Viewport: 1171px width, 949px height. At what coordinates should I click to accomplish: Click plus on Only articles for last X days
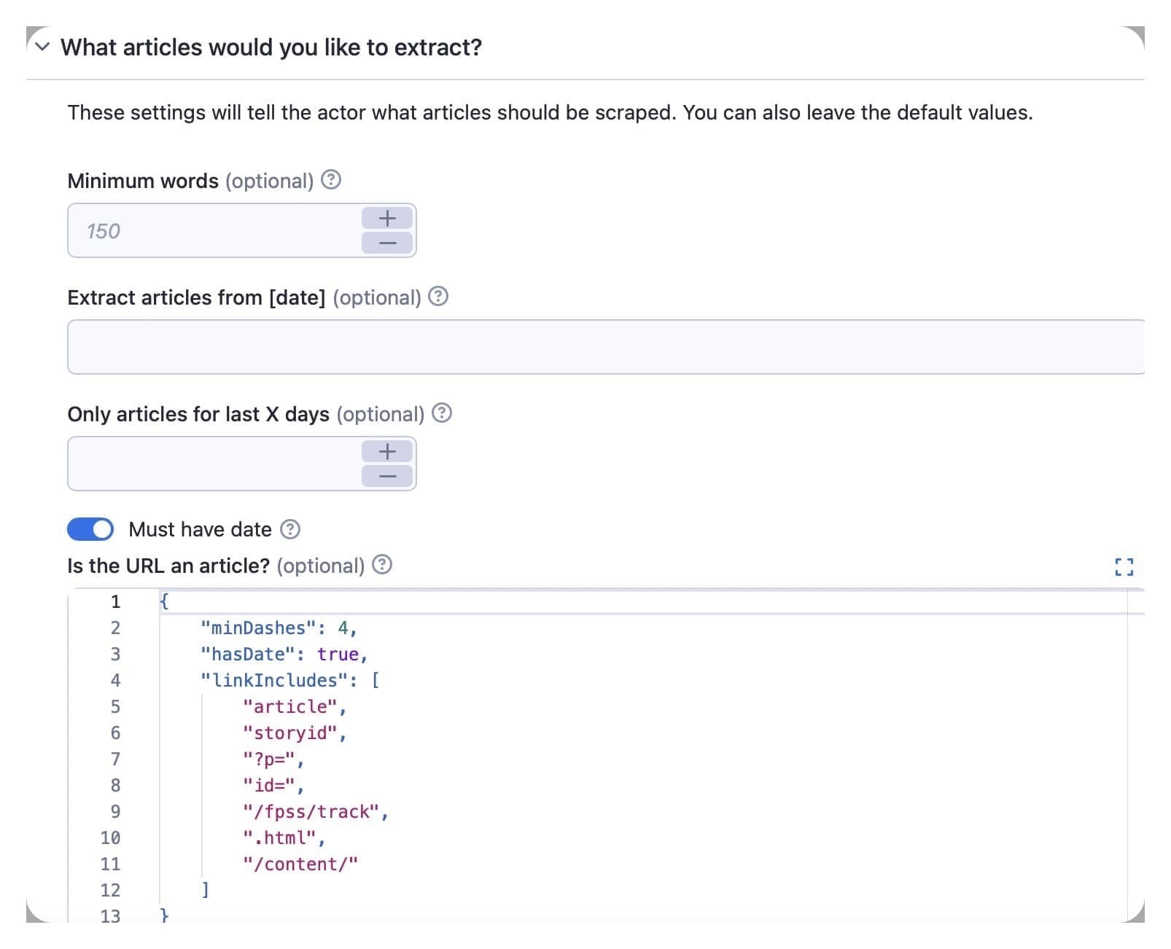(386, 450)
